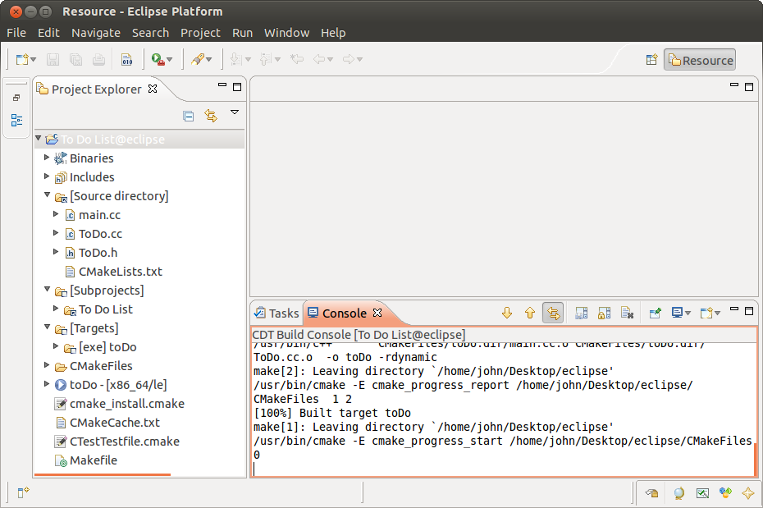763x508 pixels.
Task: Click the Previous Annotation toolbar icon
Action: point(266,59)
